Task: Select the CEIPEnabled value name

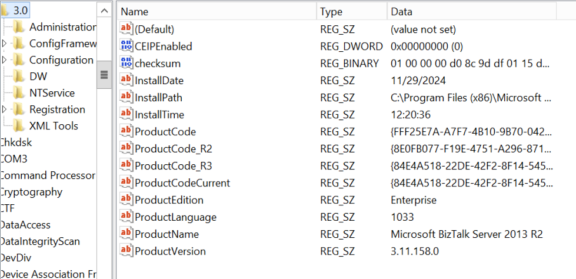Action: coord(164,46)
